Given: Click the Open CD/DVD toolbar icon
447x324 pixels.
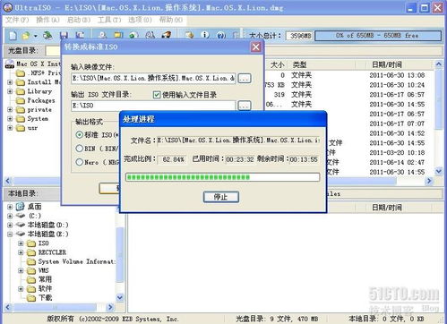Looking at the screenshot, I should pos(47,36).
